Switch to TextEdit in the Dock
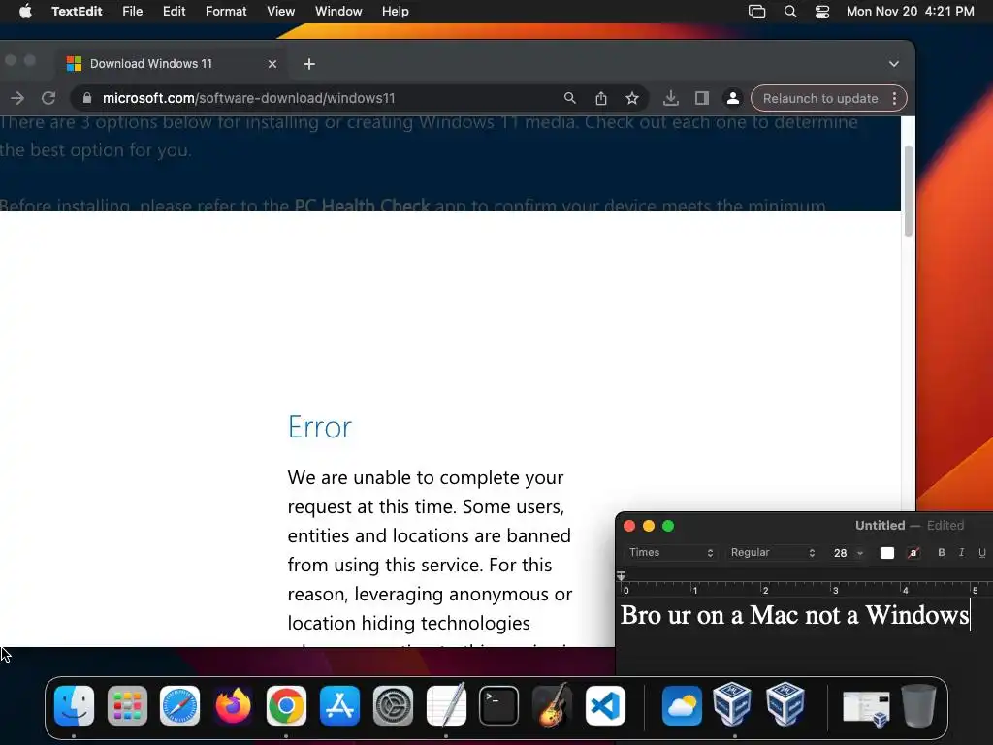The width and height of the screenshot is (993, 745). point(446,704)
